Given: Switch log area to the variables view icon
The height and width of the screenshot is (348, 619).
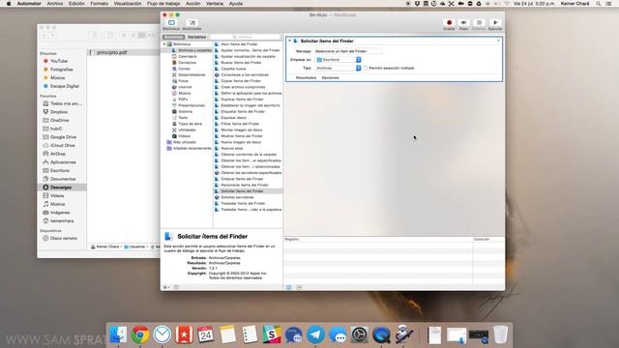Looking at the screenshot, I should (299, 288).
